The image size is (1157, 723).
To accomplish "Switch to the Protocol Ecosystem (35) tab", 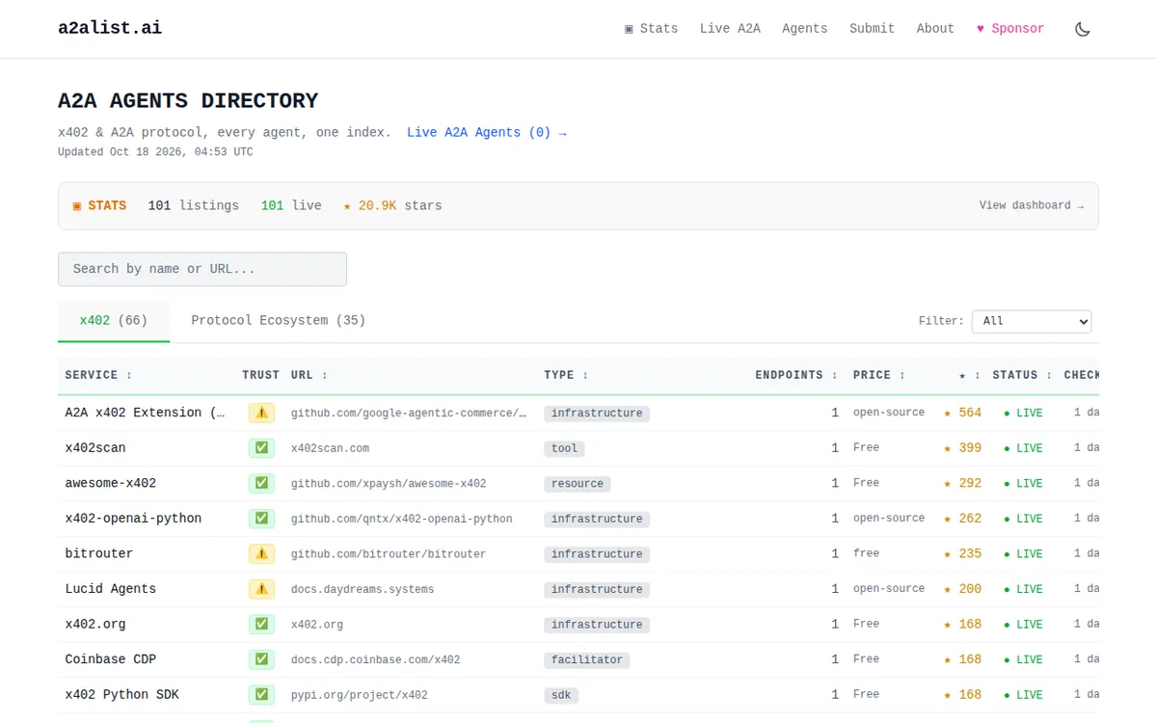I will pyautogui.click(x=279, y=320).
